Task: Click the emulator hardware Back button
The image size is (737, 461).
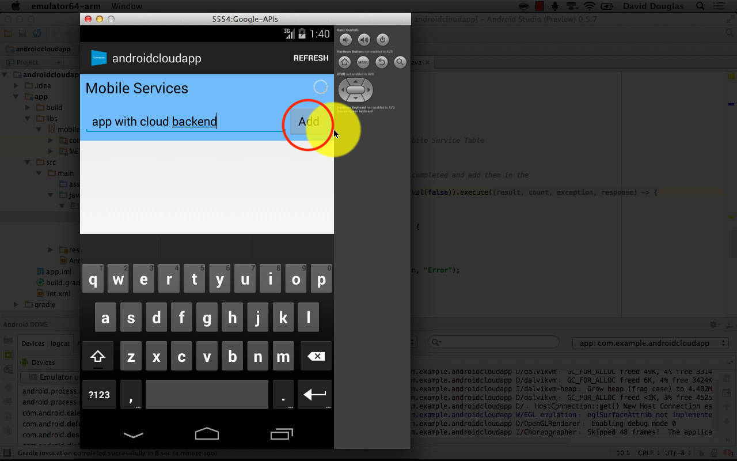Action: (381, 62)
